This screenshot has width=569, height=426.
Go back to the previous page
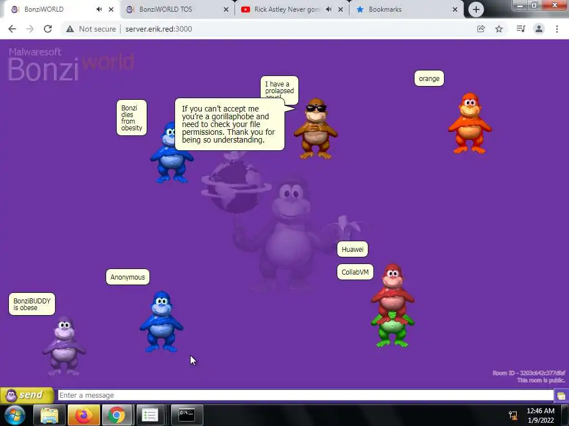(12, 29)
